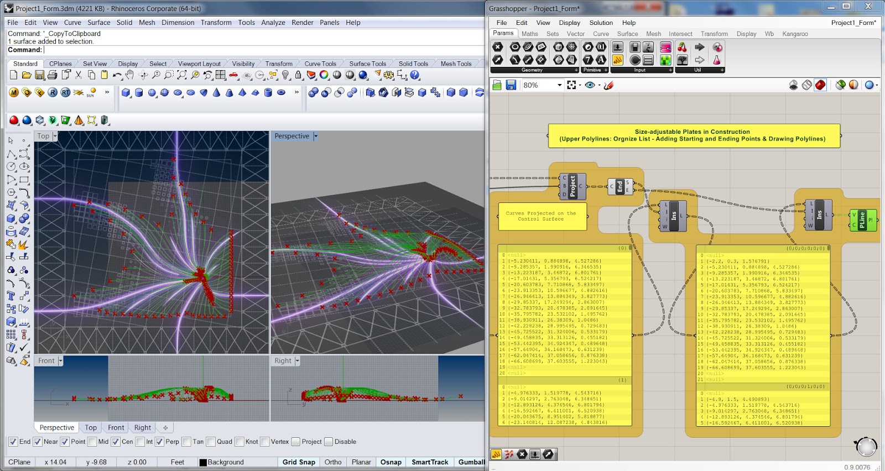Click the Lock objects padlock icon
Screen dimensions: 885x471
pos(298,75)
